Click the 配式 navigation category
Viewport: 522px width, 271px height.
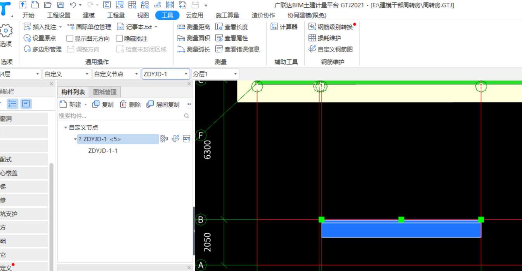pos(23,160)
